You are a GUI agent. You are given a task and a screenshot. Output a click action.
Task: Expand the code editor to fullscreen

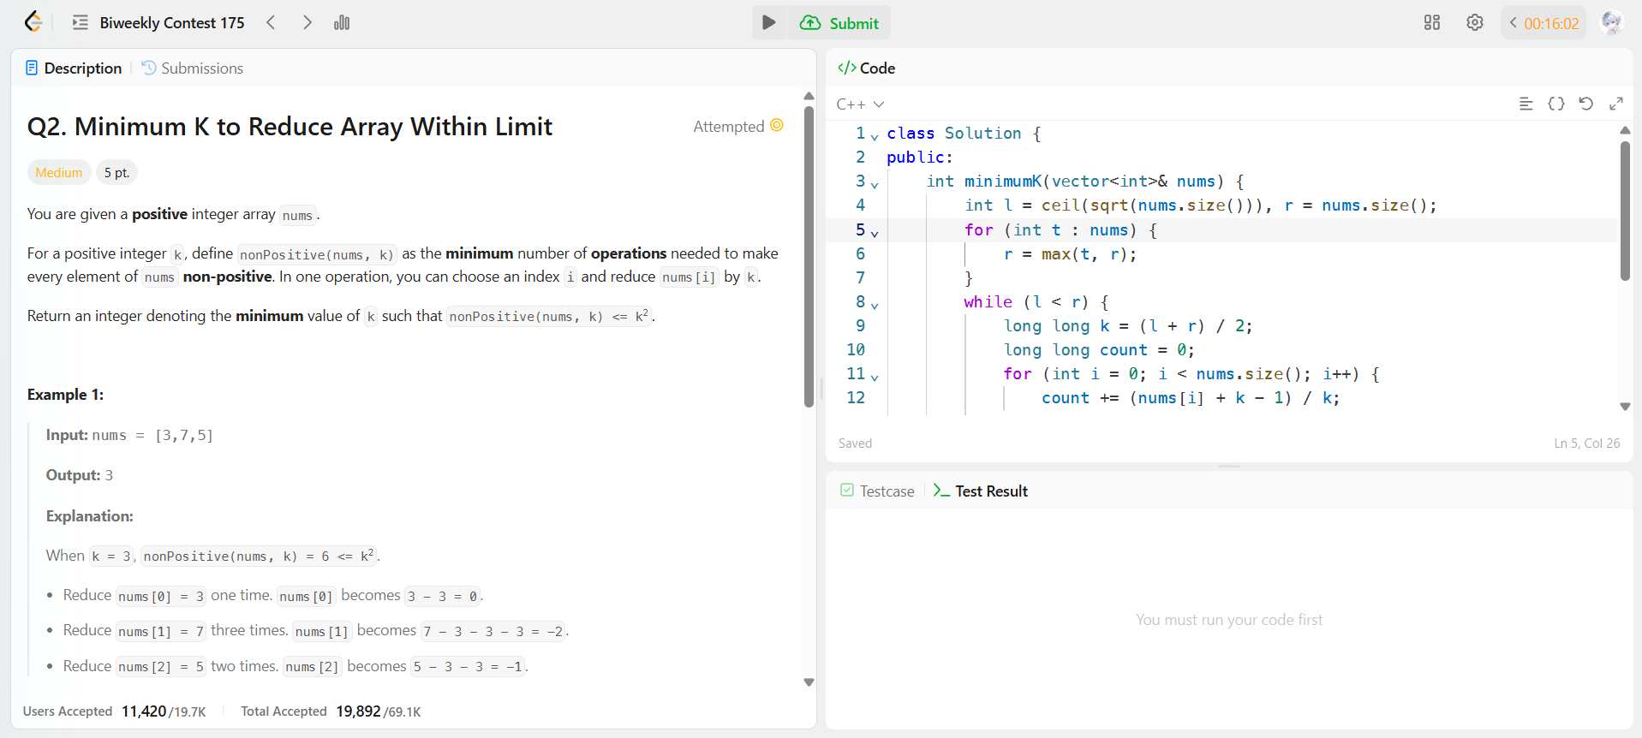click(x=1615, y=104)
